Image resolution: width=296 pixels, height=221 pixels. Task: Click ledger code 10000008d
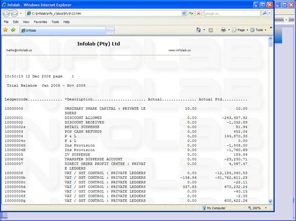pos(15,187)
